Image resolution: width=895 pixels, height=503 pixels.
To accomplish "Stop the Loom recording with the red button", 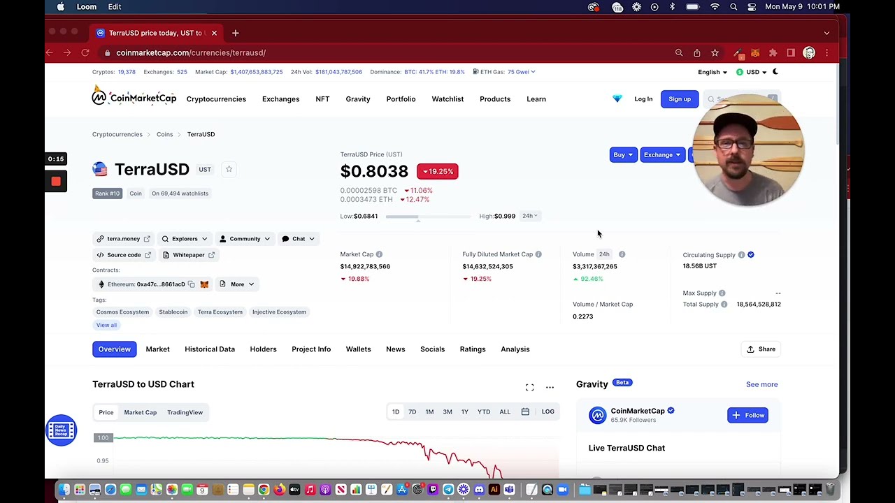I will coord(56,182).
